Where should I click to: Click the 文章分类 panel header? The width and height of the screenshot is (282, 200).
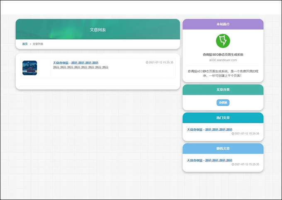(x=223, y=90)
